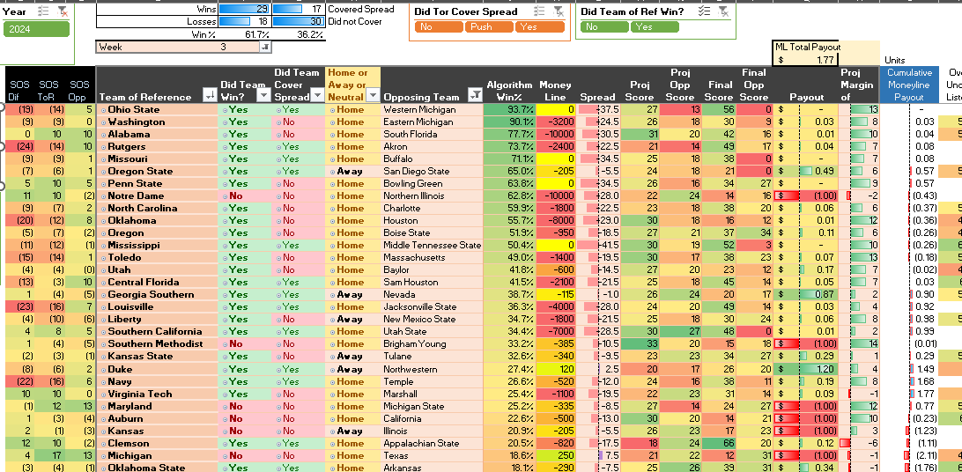Clear the Year slicer filter

click(62, 11)
